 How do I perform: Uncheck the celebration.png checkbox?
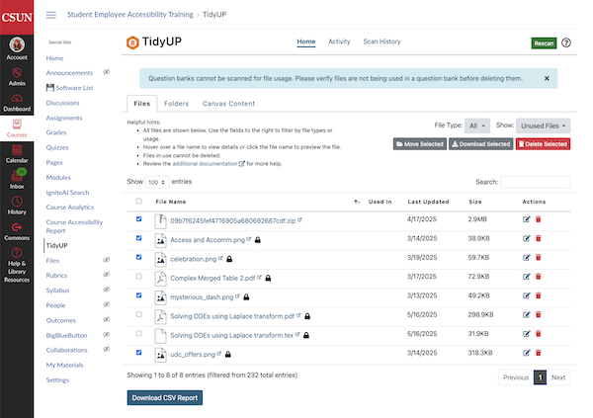click(x=138, y=257)
